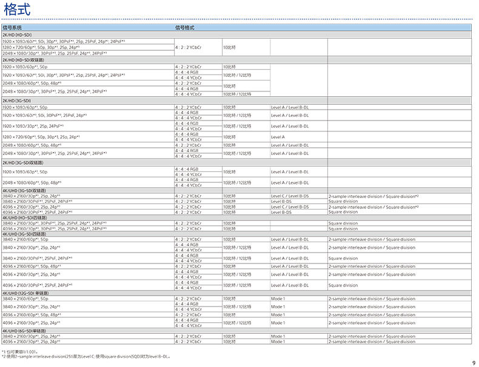Click "Level B-DS" in the 3840 × 2160/30PsF row
The width and height of the screenshot is (479, 367).
(281, 201)
